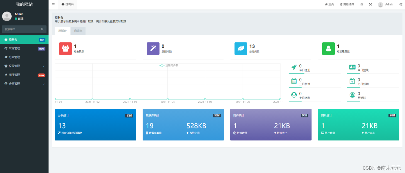Image resolution: width=405 pixels, height=173 pixels.
Task: Expand 权限管理 with its chevron arrow
Action: [44, 66]
